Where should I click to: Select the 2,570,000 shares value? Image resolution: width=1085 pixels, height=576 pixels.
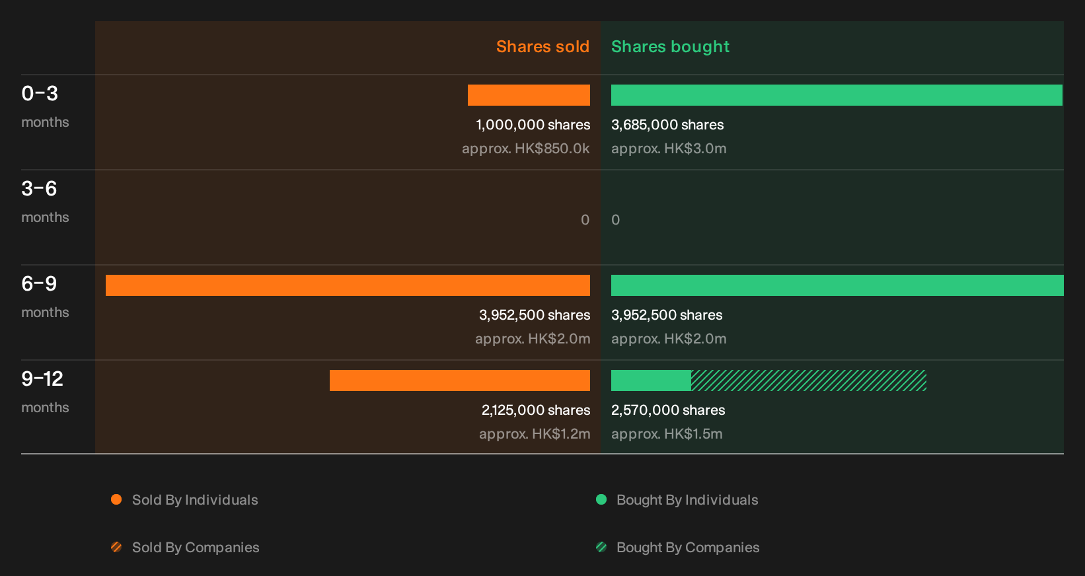tap(668, 410)
